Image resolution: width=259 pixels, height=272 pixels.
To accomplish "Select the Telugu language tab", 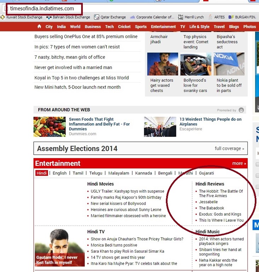I will pyautogui.click(x=96, y=173).
